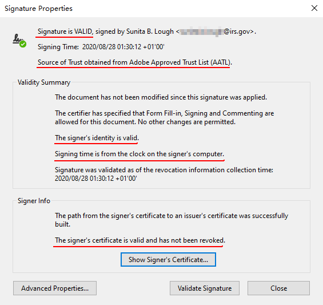
Task: Open Show Signer's Certificate
Action: 168,259
